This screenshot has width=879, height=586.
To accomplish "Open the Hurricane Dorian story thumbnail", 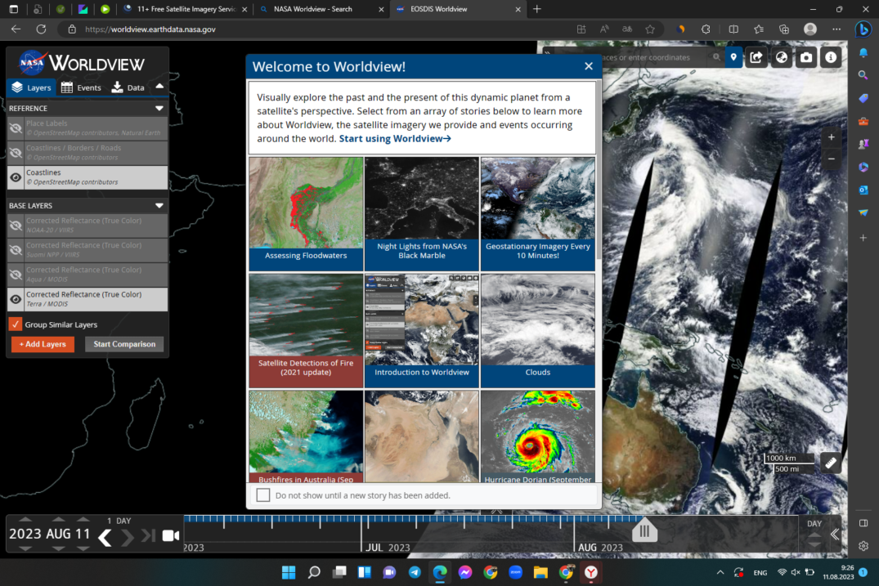I will (537, 433).
